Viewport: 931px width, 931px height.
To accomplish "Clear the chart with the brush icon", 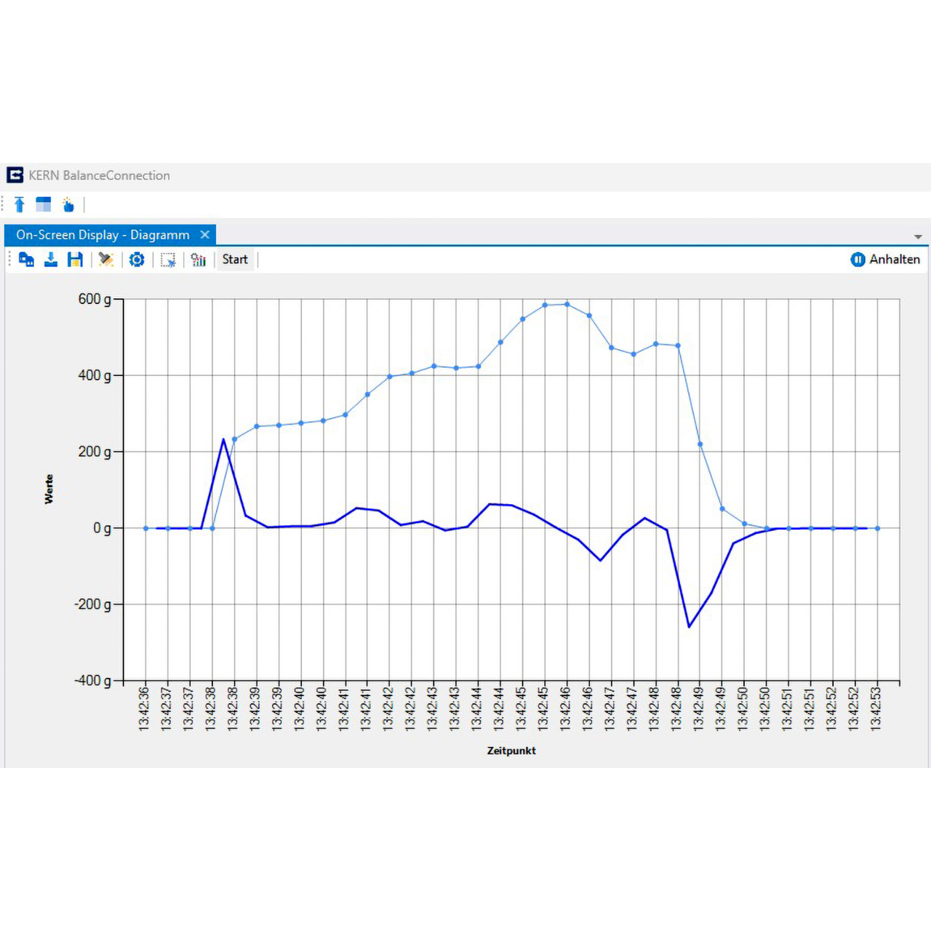I will [x=106, y=260].
